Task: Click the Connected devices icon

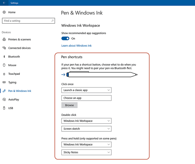Action: [x=4, y=48]
